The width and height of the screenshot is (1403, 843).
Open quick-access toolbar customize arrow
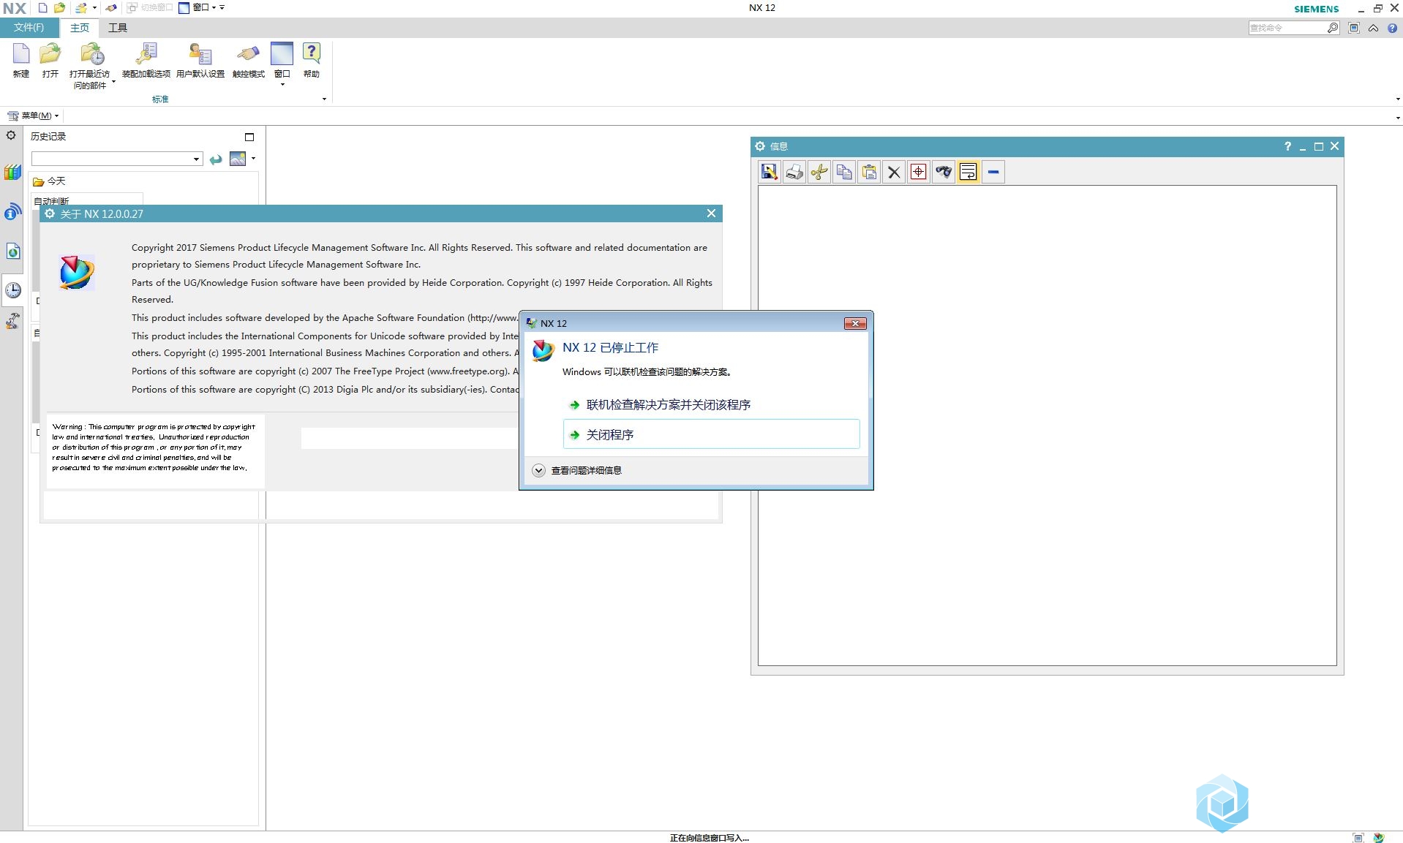coord(222,8)
